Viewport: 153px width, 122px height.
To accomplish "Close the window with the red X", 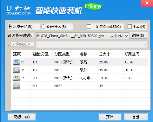I will coord(147,3).
